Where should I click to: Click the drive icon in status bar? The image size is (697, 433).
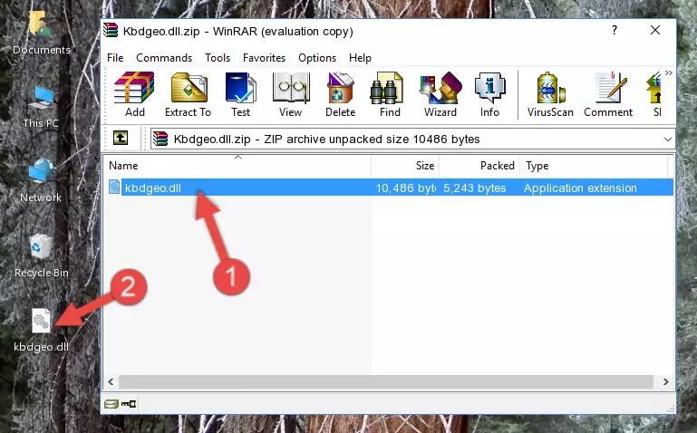[111, 404]
